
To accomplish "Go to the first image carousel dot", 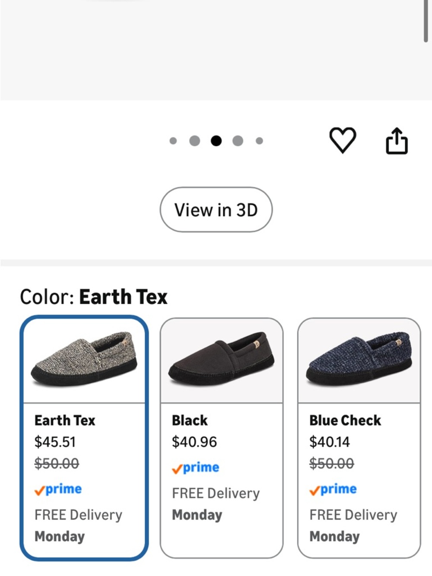I will (173, 141).
